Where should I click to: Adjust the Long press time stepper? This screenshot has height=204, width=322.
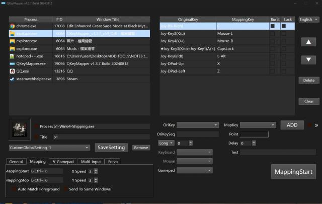(x=191, y=143)
